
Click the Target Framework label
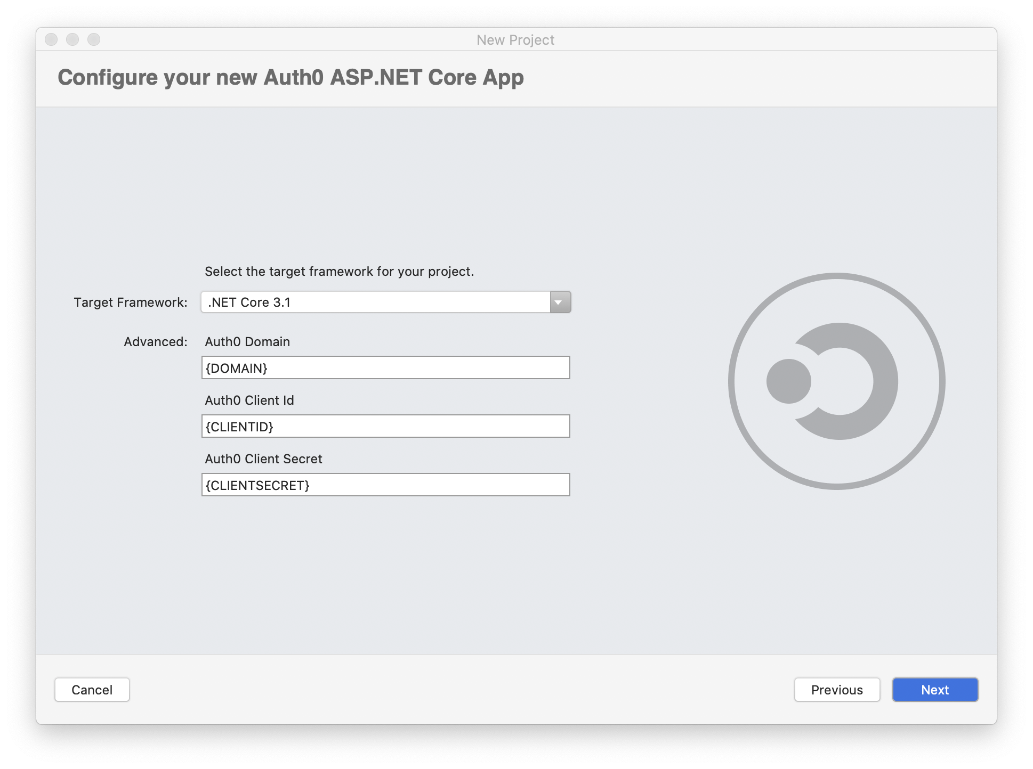131,302
